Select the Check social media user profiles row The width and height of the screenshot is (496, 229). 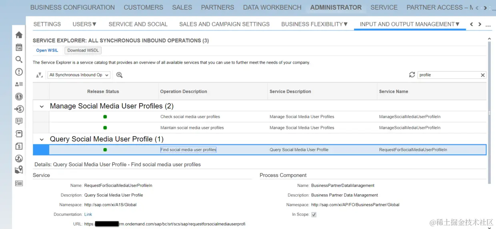(x=190, y=117)
